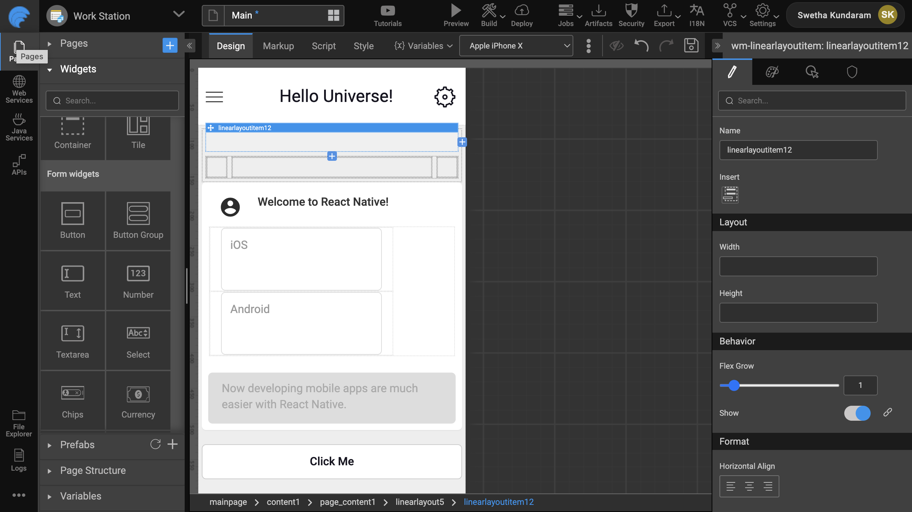Pick the Chips form widget
Viewport: 912px width, 512px height.
[72, 400]
